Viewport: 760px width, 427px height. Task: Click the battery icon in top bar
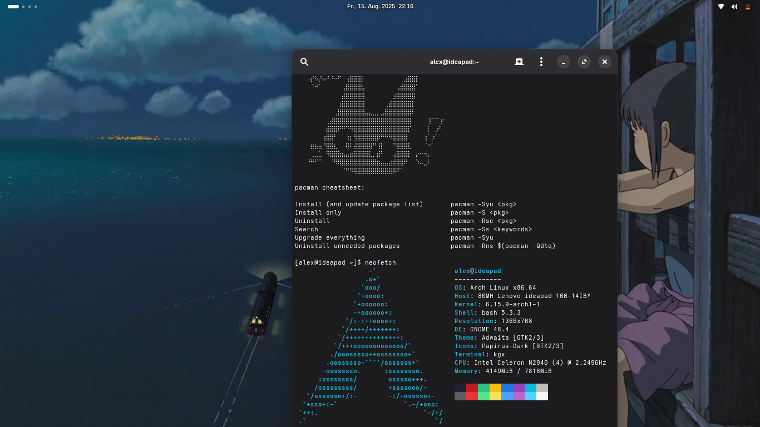pyautogui.click(x=747, y=7)
